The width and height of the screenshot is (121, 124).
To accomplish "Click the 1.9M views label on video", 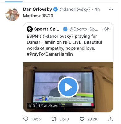I will [x=48, y=106].
